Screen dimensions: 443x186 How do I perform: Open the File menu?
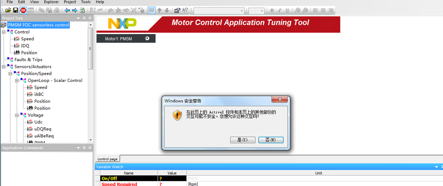(10, 2)
